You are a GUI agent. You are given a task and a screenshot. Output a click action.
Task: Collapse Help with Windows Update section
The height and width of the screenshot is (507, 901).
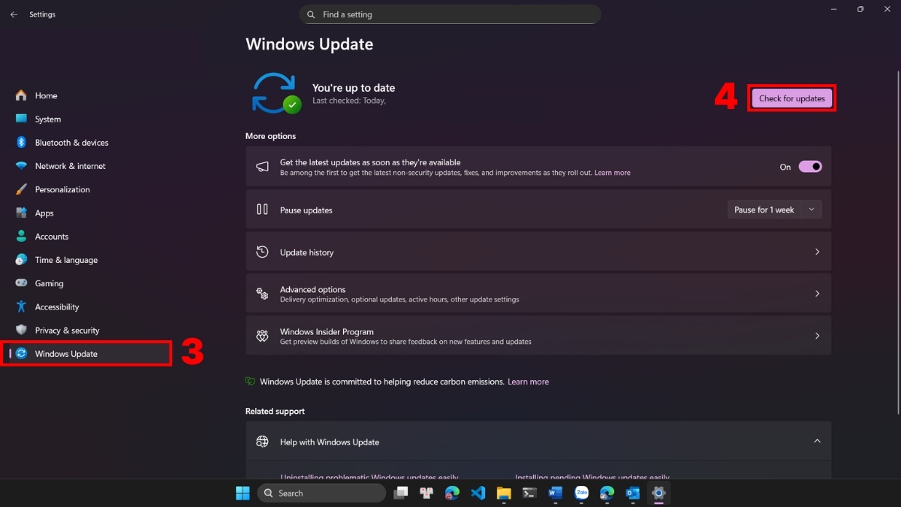coord(817,441)
